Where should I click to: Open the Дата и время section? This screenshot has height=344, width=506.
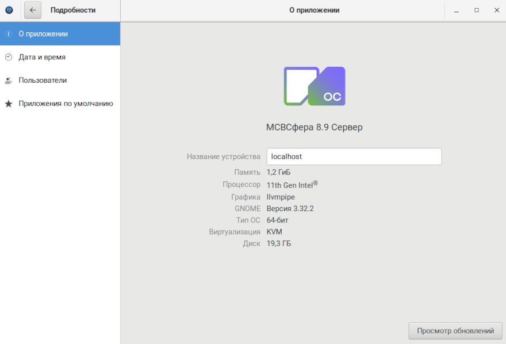point(42,57)
